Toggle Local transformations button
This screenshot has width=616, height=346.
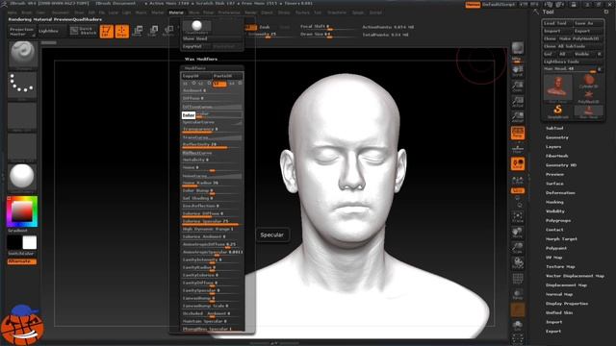tap(518, 163)
